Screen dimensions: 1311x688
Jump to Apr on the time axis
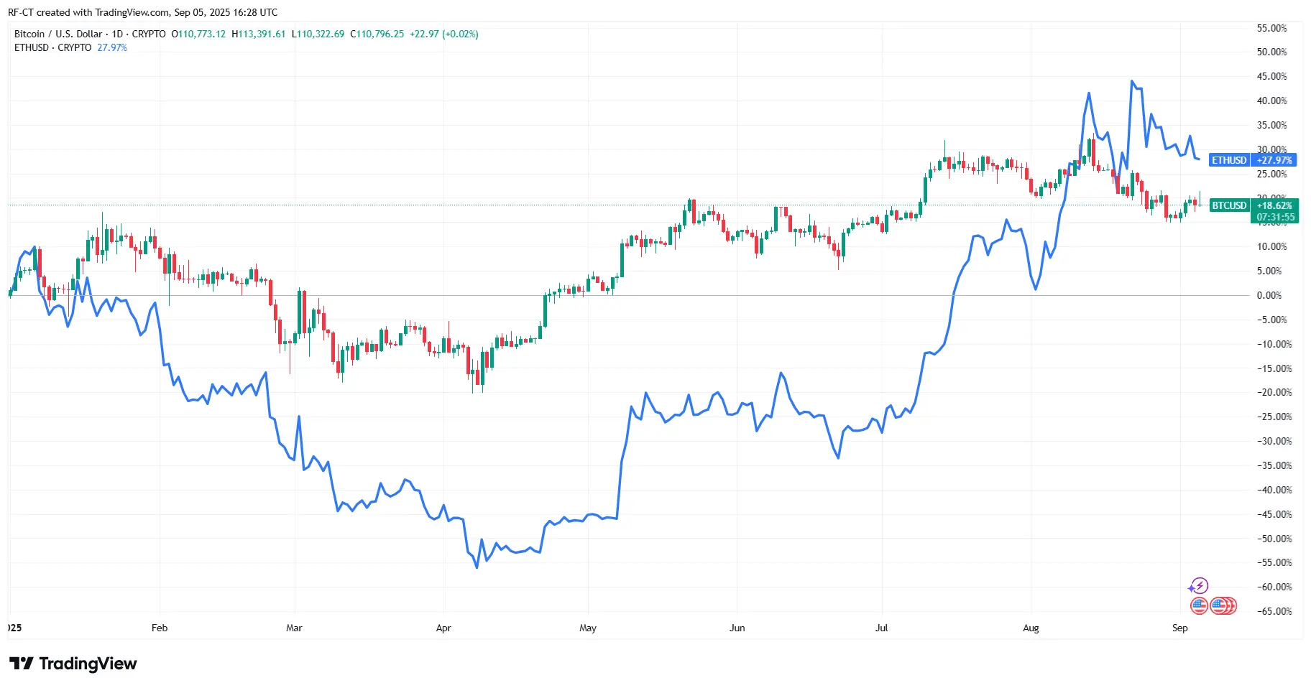click(443, 628)
